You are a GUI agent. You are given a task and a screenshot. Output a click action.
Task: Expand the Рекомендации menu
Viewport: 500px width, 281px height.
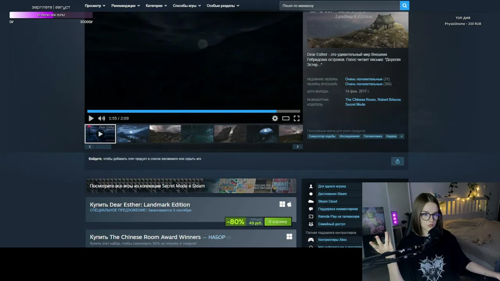point(125,5)
